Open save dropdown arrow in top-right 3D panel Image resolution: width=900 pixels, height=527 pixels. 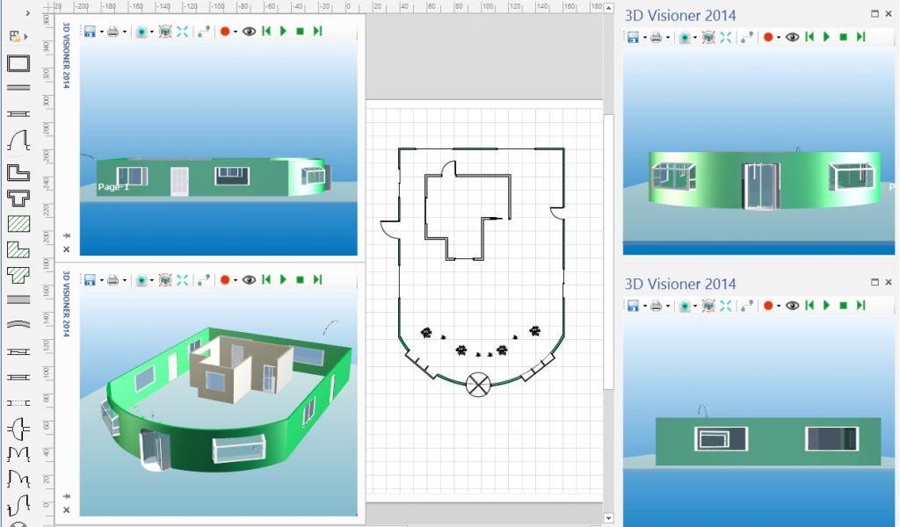pos(644,37)
